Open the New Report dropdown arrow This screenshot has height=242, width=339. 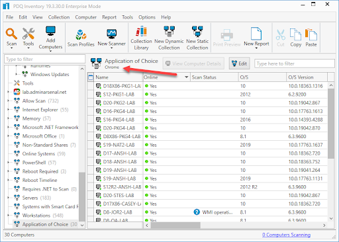256,48
